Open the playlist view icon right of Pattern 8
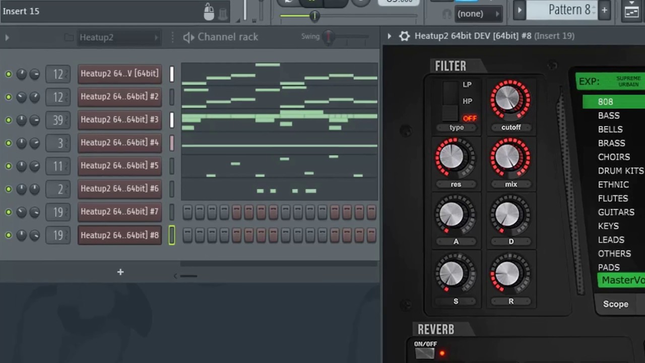645x363 pixels. 632,11
